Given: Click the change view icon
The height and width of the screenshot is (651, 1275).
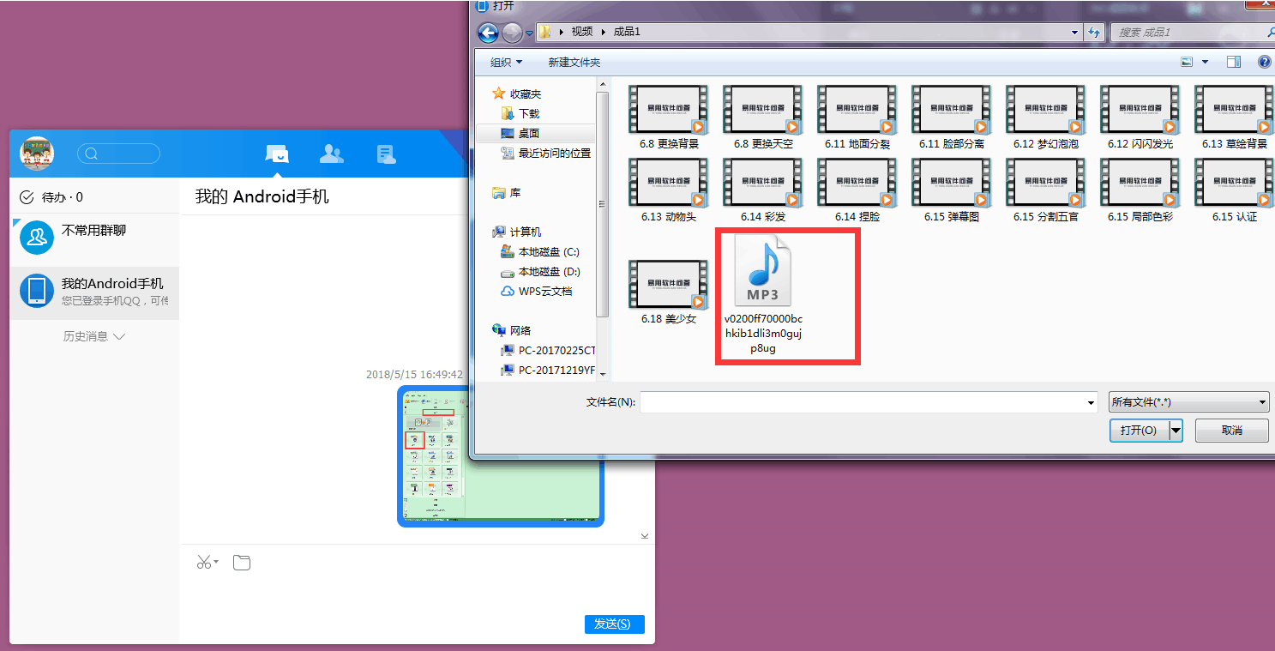Looking at the screenshot, I should (x=1188, y=63).
